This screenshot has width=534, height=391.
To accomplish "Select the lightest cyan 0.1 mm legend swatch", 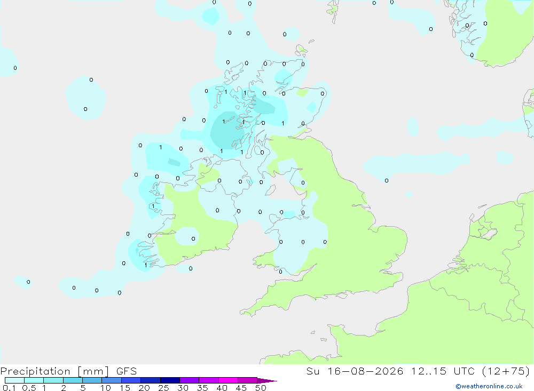I will [x=14, y=380].
